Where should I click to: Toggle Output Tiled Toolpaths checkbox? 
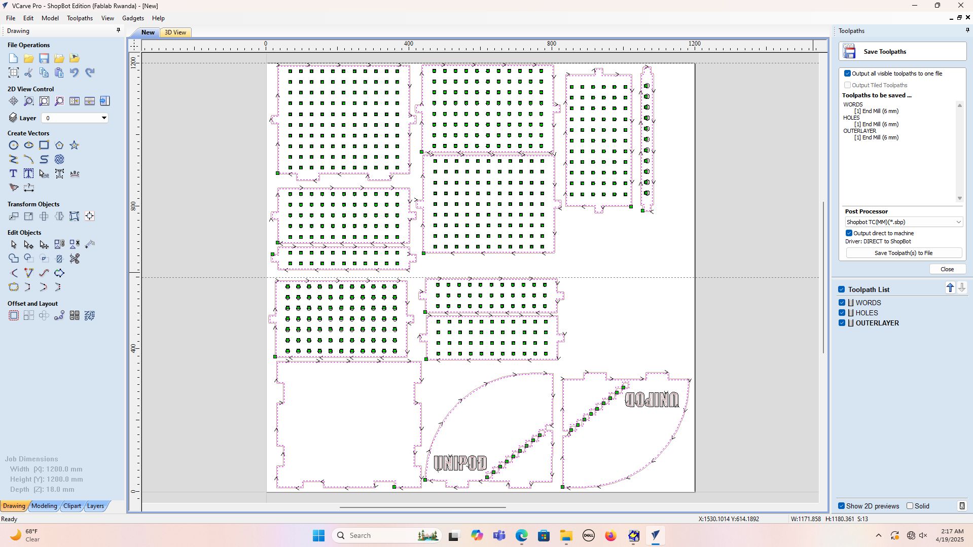[x=847, y=85]
